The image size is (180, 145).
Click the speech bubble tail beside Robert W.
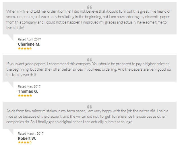(x=11, y=132)
